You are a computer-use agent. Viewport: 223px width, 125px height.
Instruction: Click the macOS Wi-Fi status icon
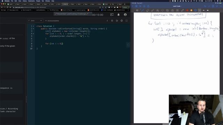pos(194,1)
